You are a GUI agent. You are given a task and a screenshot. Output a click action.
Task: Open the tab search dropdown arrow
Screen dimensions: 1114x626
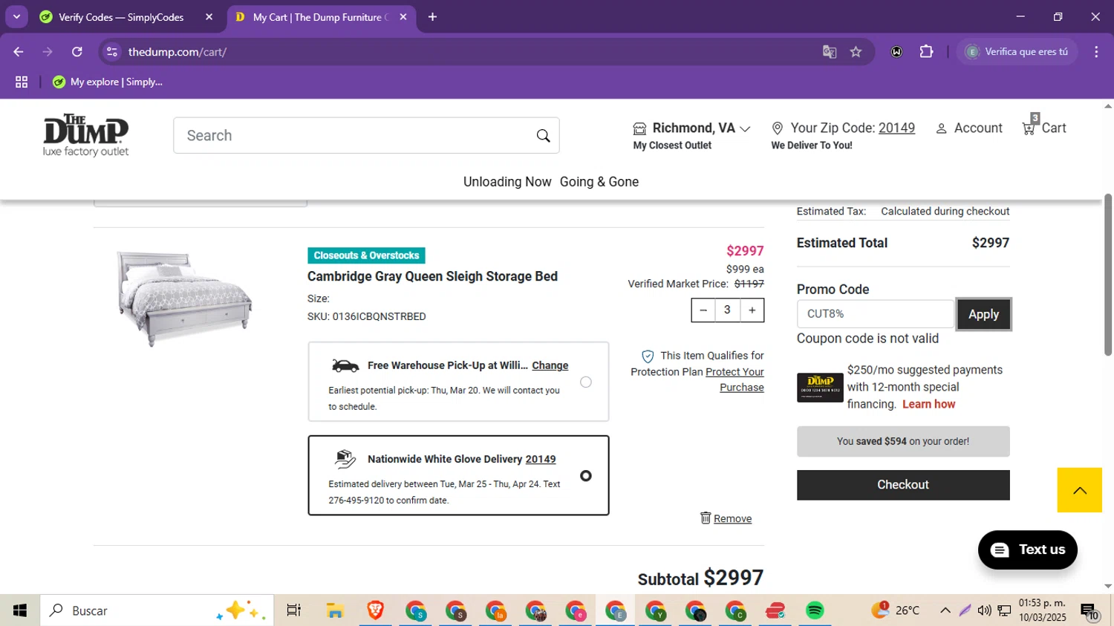[x=16, y=17]
